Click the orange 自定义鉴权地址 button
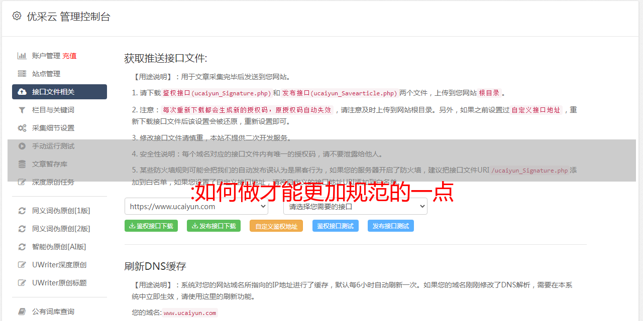This screenshot has height=321, width=643. click(x=276, y=226)
